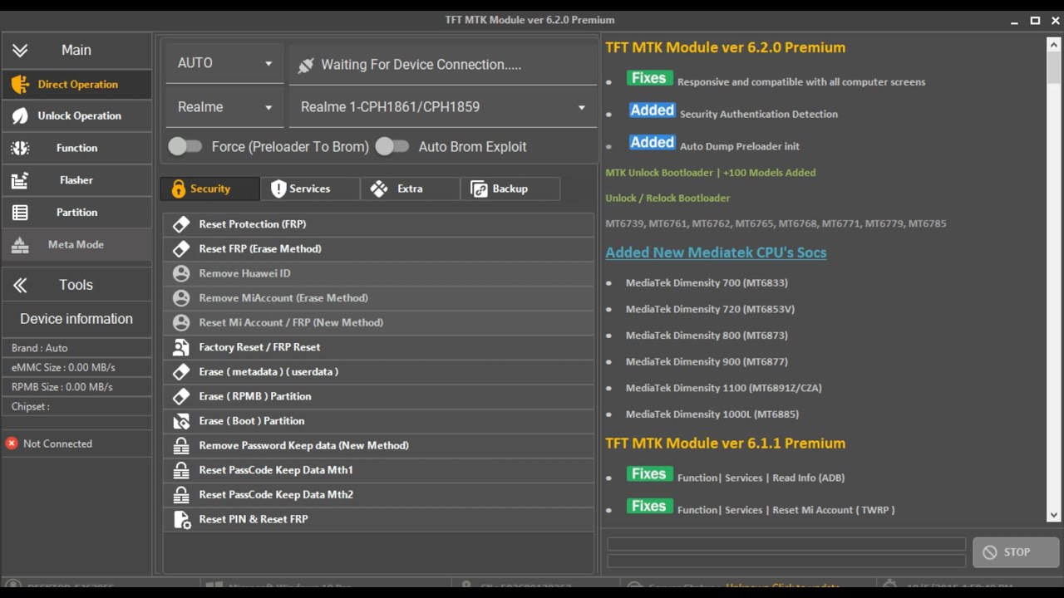
Task: Click the eraser icon beside Erase (RPMB) Partition
Action: pyautogui.click(x=181, y=396)
